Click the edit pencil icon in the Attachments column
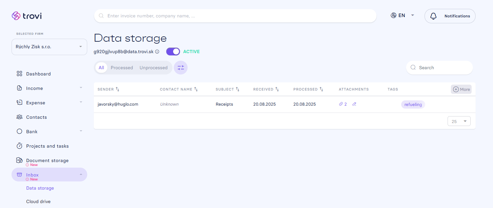 (354, 104)
